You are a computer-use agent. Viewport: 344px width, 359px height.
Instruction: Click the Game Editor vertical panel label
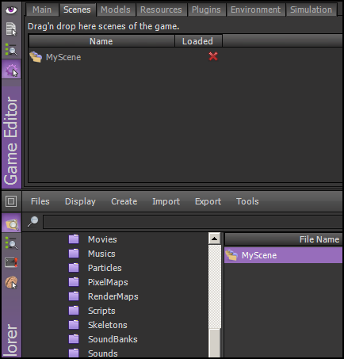pos(11,140)
